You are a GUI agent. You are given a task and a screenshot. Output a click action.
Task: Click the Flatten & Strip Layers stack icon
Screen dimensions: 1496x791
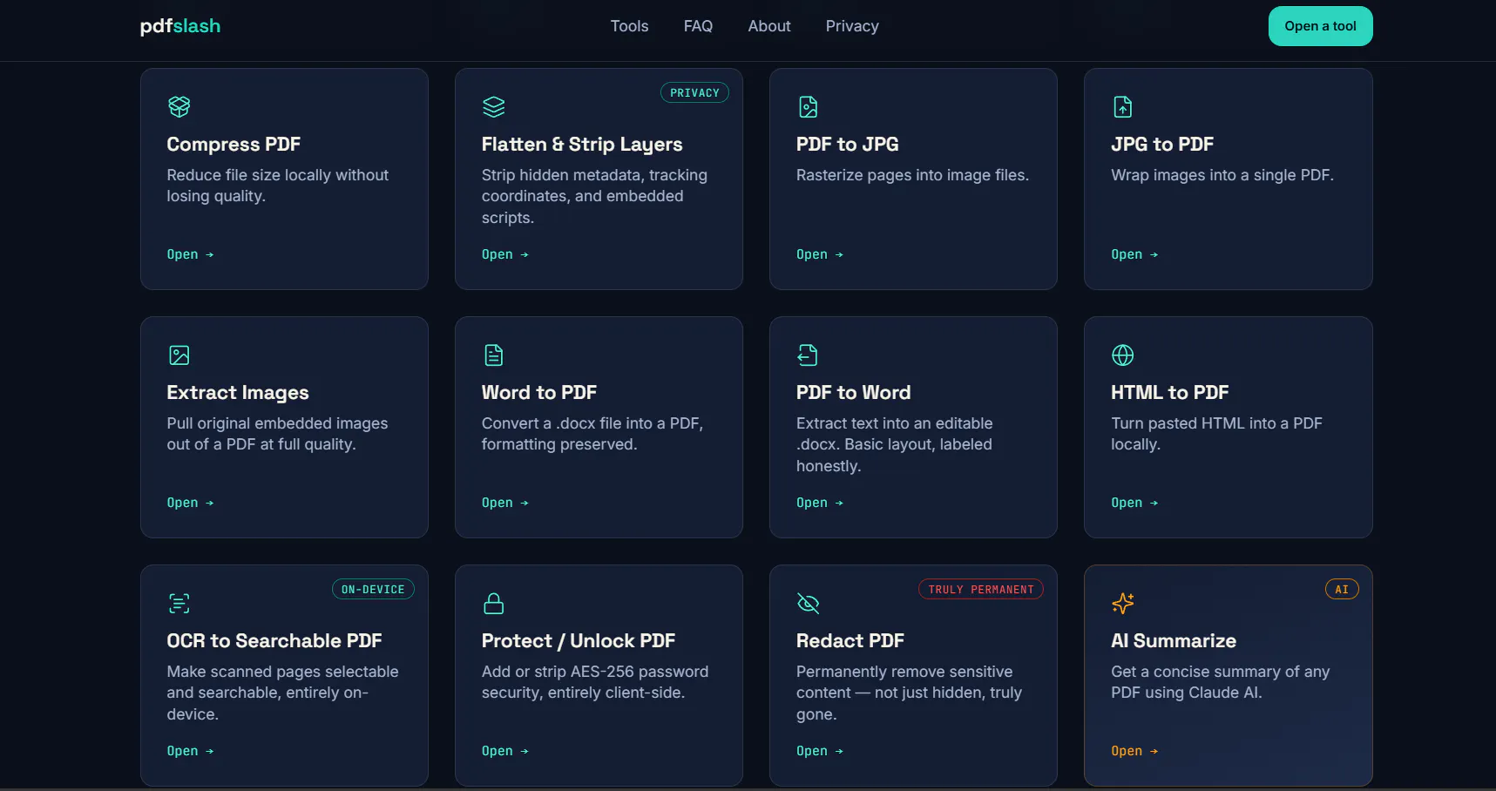493,107
